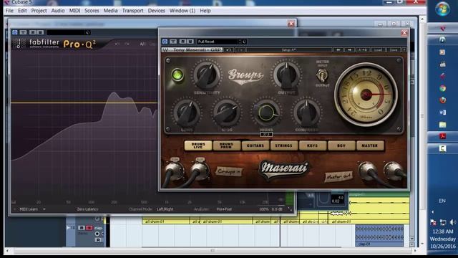458x258 pixels.
Task: Open preset browser icon in Pro-Q 2 header
Action: 88,32
